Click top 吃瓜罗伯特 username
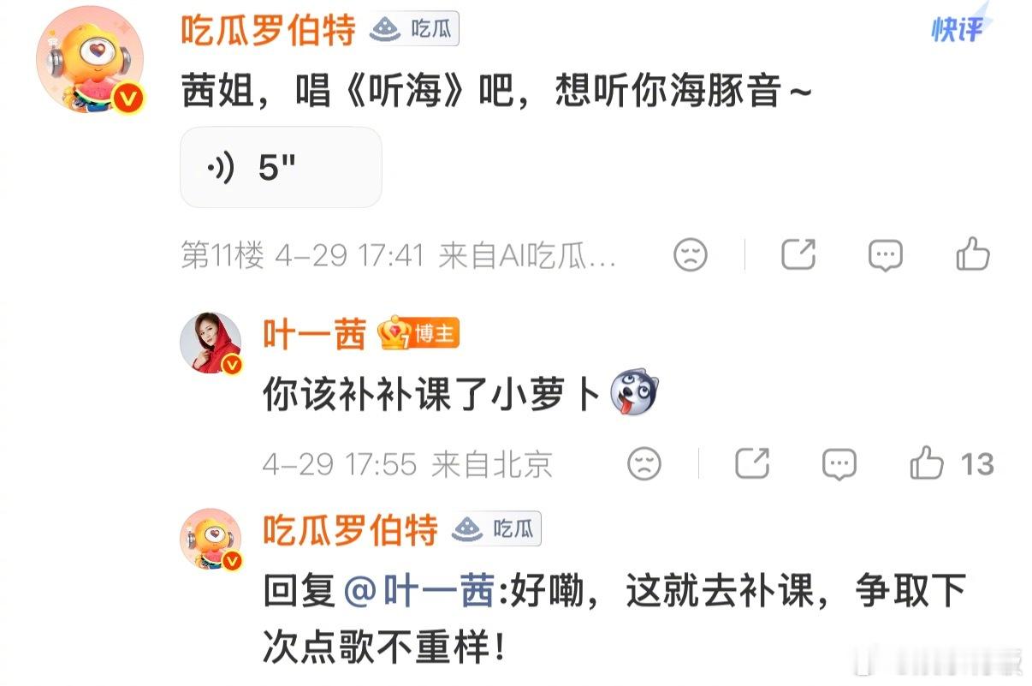Screen dimensions: 1032x686 [268, 31]
